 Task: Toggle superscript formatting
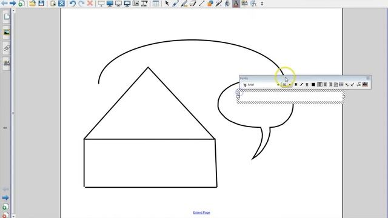(x=352, y=85)
